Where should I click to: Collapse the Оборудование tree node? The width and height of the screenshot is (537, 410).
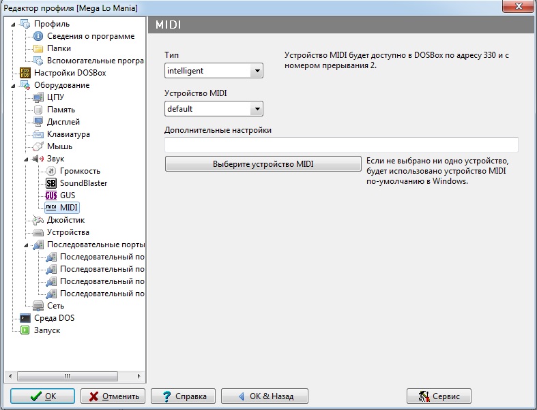point(13,86)
